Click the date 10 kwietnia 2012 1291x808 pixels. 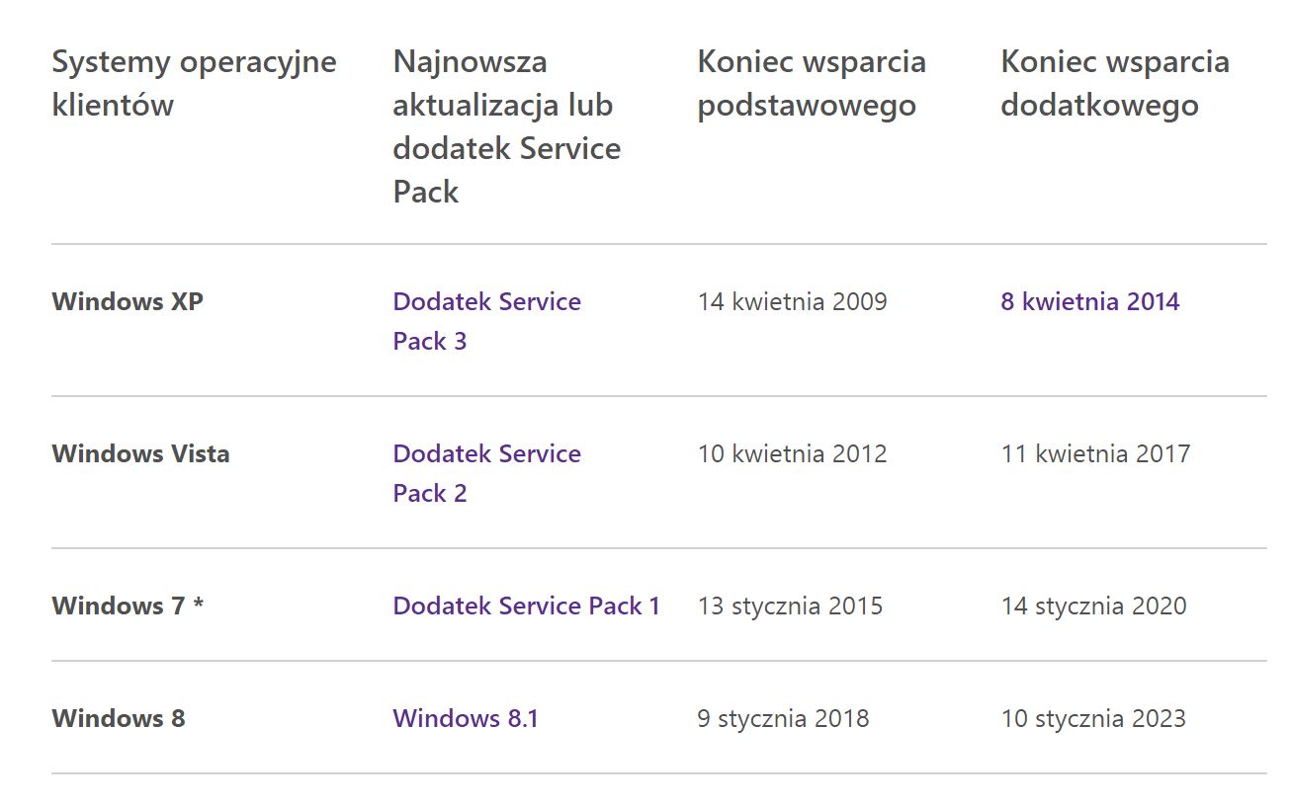[792, 454]
